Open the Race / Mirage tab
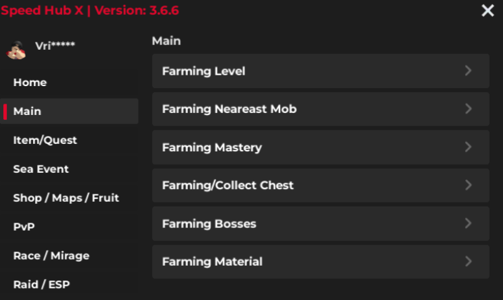The height and width of the screenshot is (300, 503). point(51,256)
